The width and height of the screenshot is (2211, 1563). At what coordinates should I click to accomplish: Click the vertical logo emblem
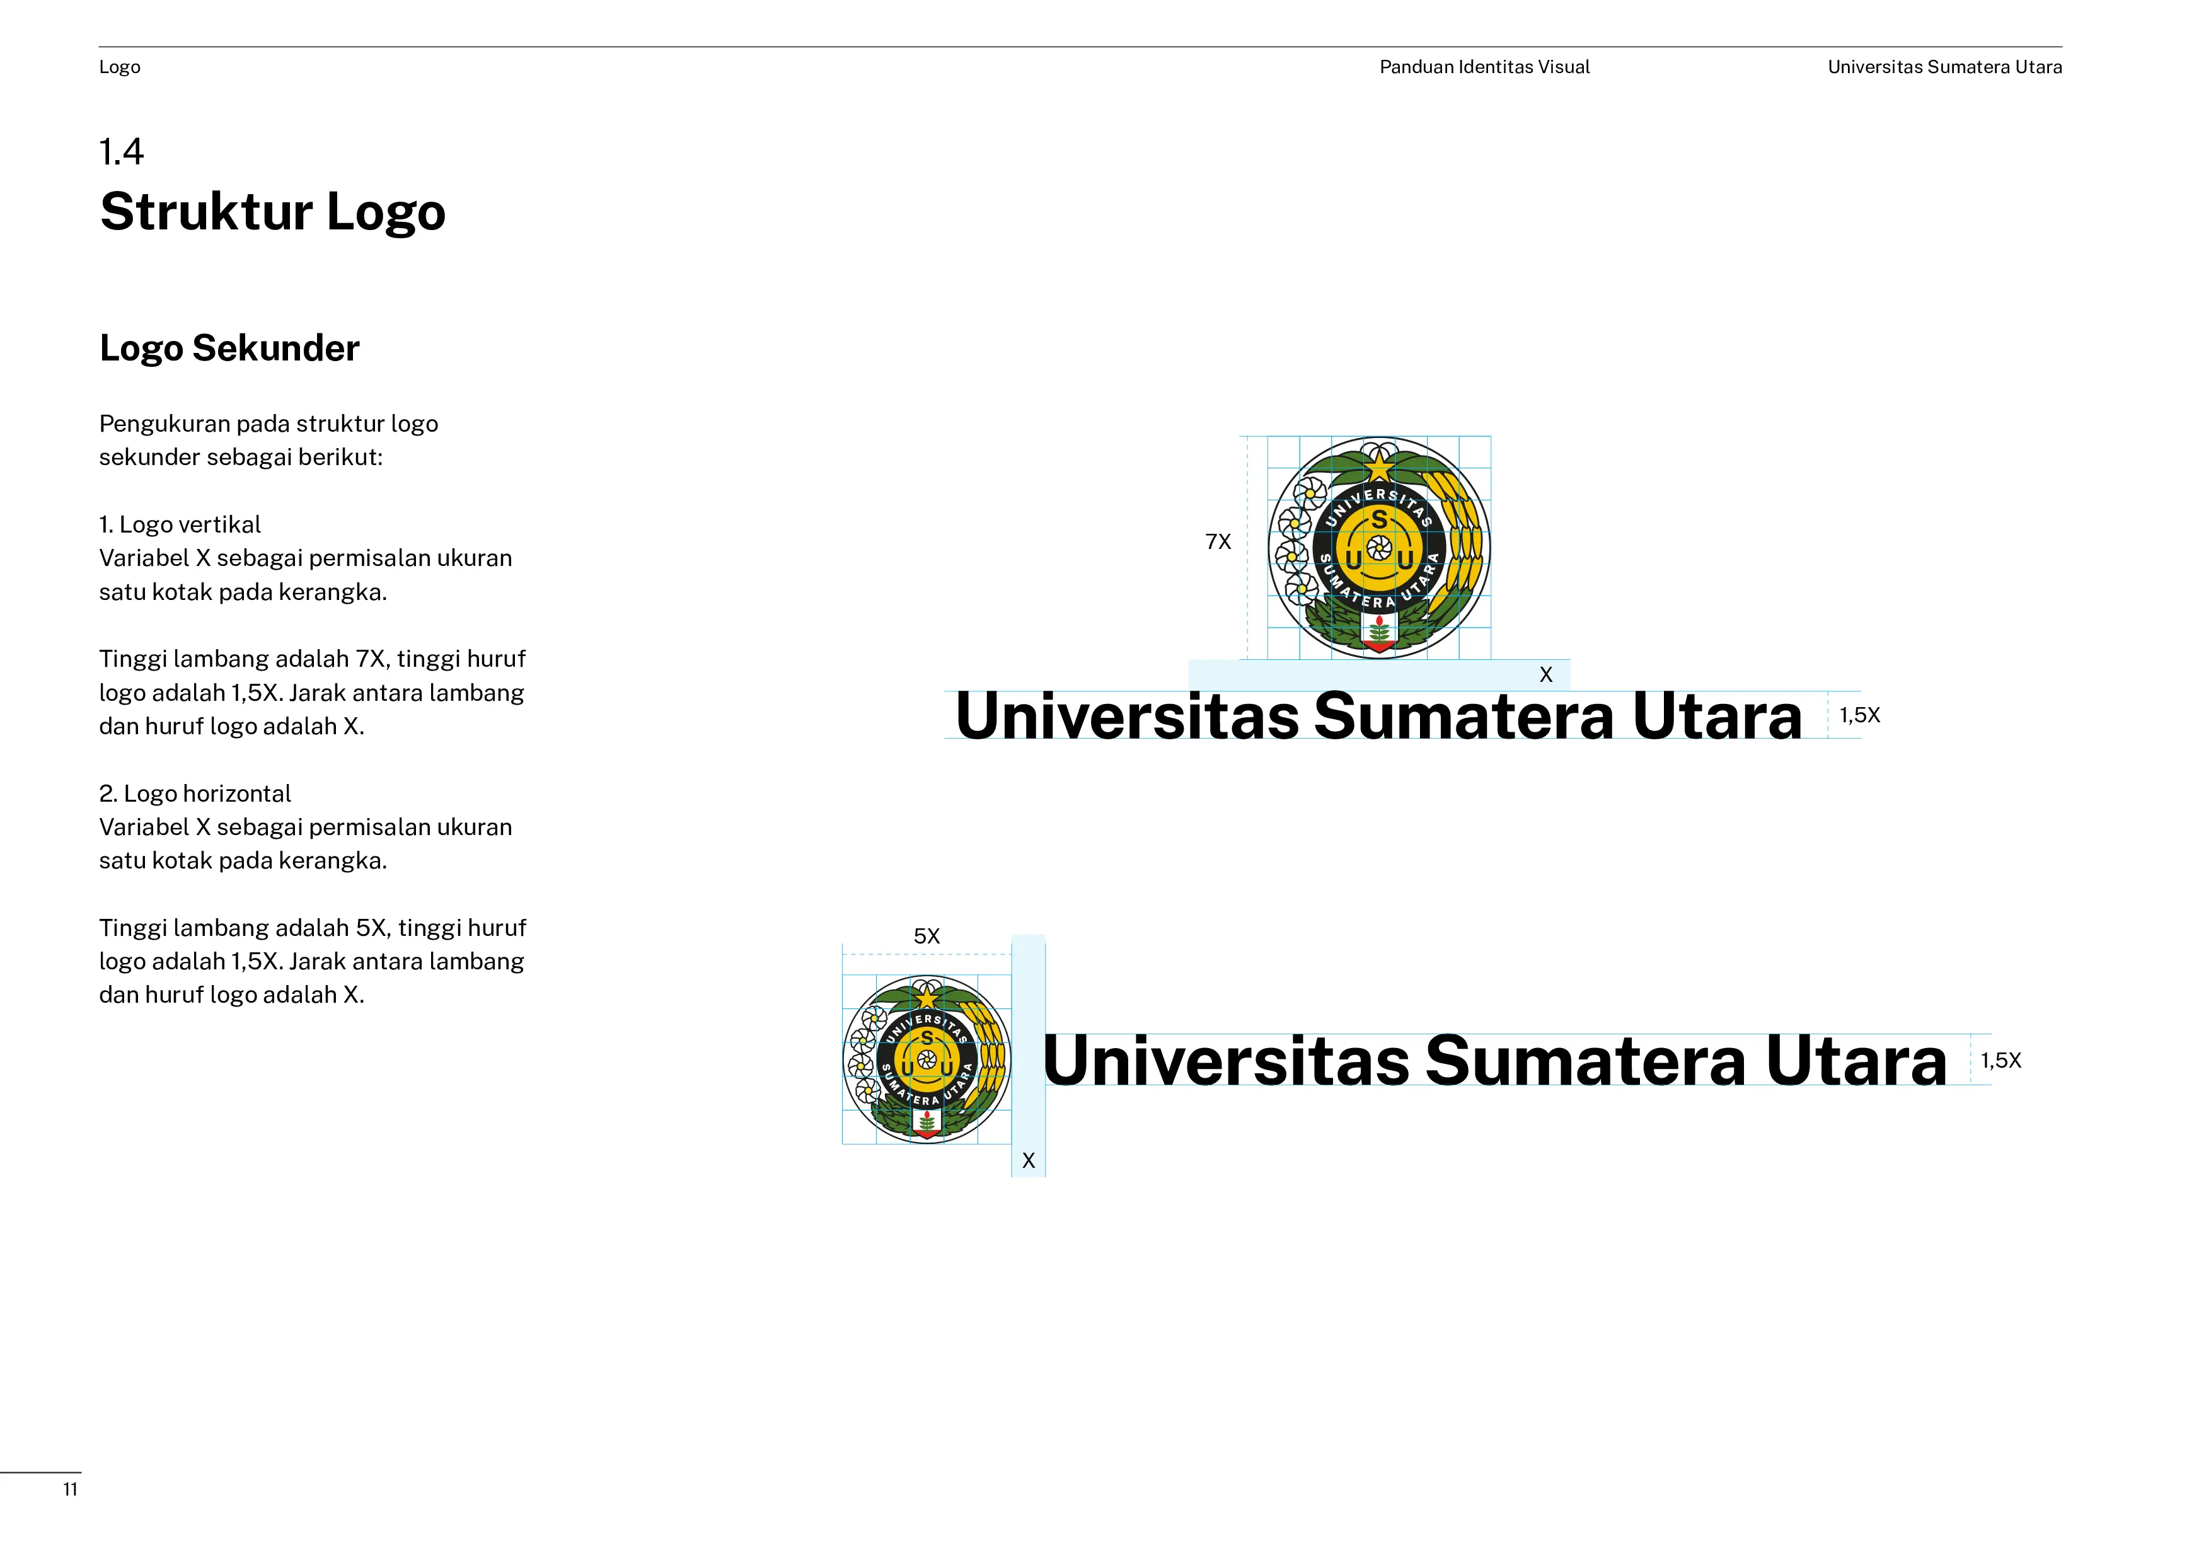click(1379, 548)
